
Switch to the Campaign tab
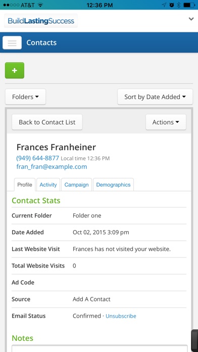click(x=76, y=185)
